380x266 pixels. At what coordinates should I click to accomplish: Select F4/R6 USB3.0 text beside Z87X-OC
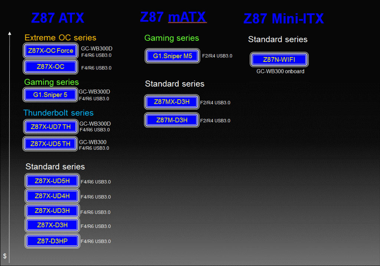click(x=96, y=68)
